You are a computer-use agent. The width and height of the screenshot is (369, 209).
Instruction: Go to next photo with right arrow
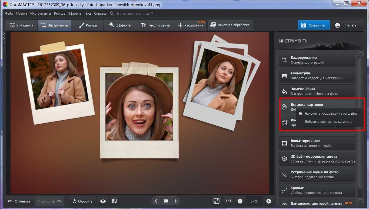tap(176, 201)
